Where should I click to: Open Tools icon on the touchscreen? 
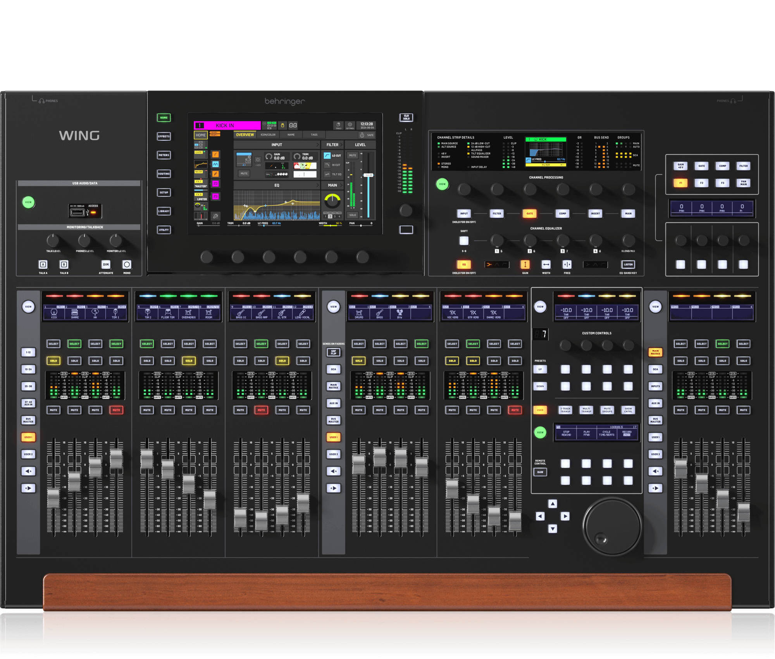point(338,125)
